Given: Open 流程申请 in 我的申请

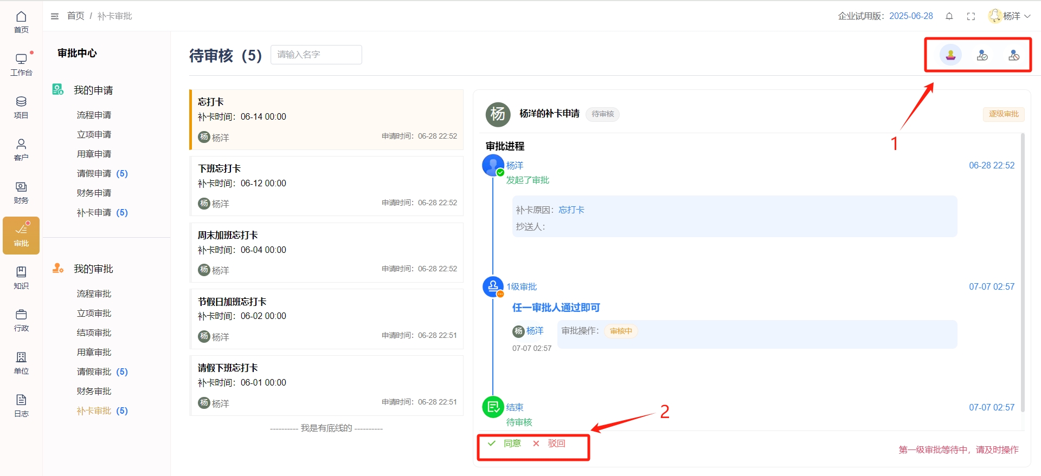Looking at the screenshot, I should click(x=94, y=115).
